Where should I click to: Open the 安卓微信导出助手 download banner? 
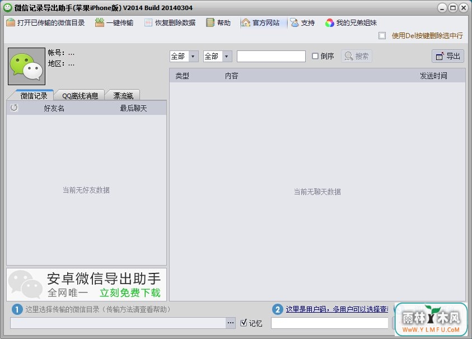point(86,285)
